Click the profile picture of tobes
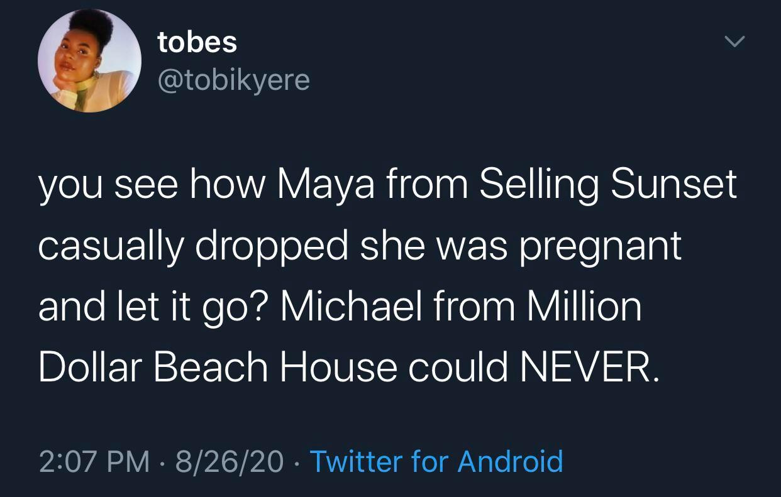This screenshot has height=497, width=781. click(91, 62)
